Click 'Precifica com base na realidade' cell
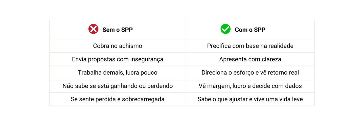This screenshot has width=364, height=118. click(x=250, y=46)
